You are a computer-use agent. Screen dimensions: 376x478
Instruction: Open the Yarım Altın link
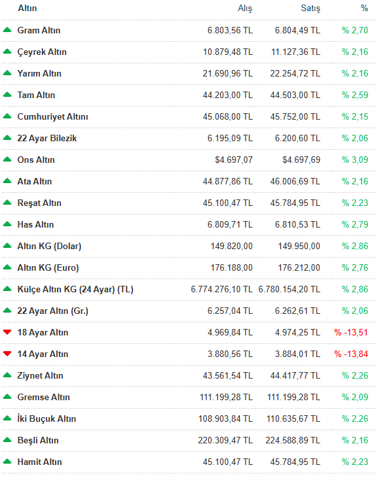tap(39, 73)
